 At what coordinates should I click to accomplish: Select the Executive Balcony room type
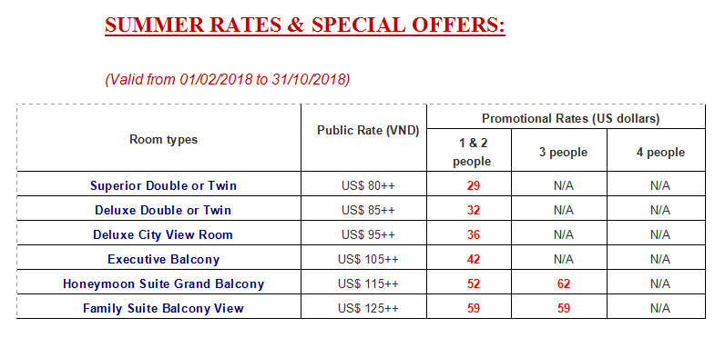163,259
